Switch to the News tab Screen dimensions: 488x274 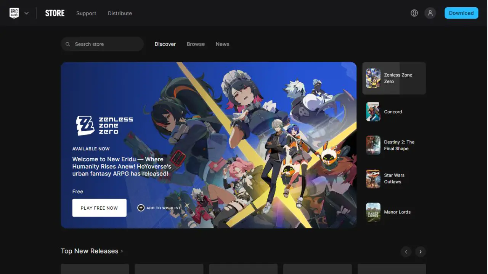tap(222, 44)
